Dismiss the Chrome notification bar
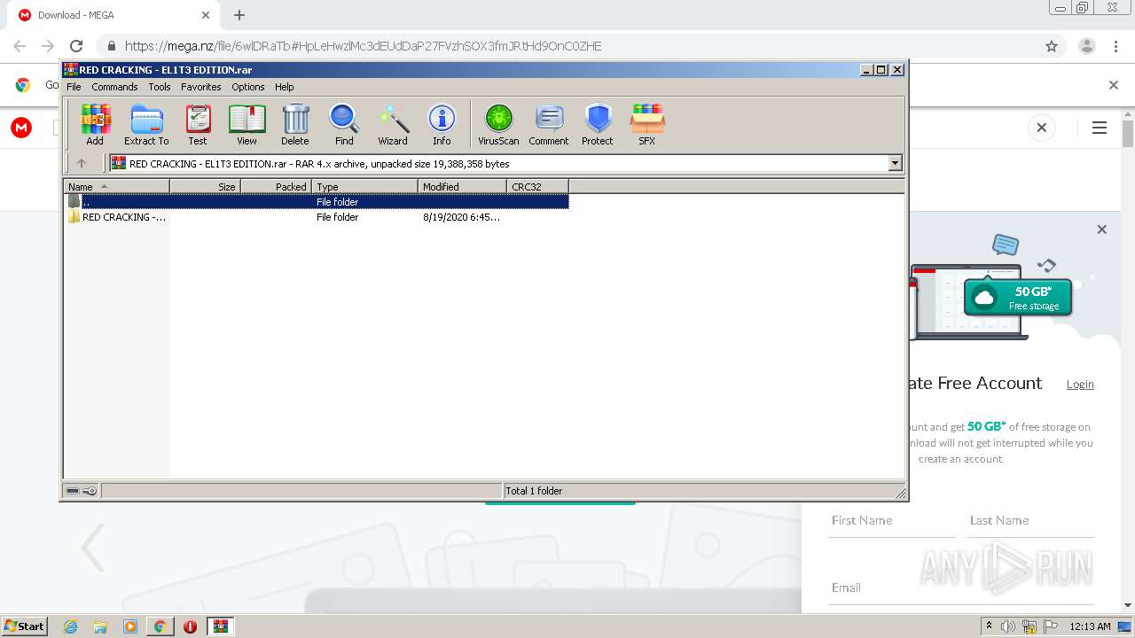The width and height of the screenshot is (1135, 638). [1114, 85]
